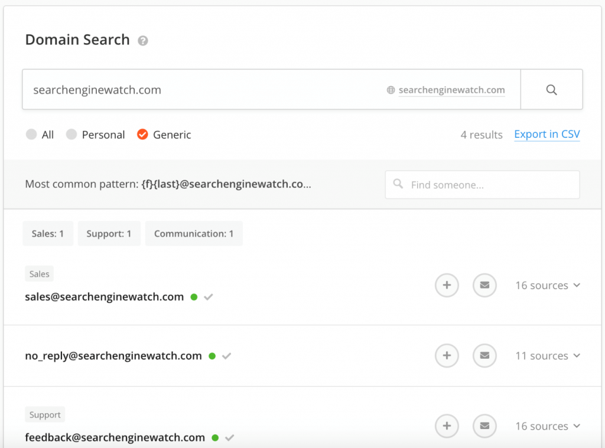Expand 11 sources for the no_reply email

click(547, 356)
